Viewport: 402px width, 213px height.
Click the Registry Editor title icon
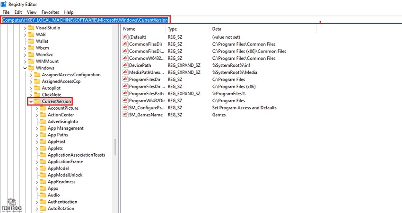click(4, 4)
